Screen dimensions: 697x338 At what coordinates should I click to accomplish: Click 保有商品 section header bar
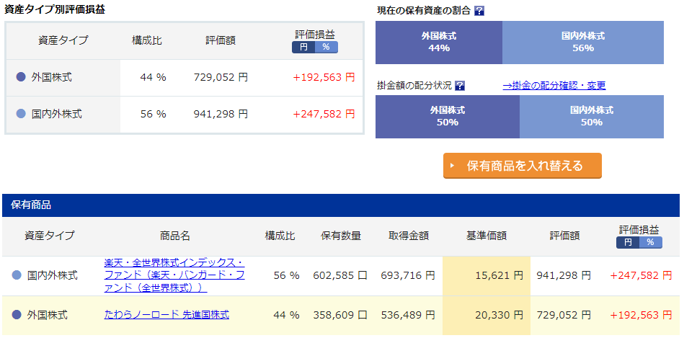click(x=341, y=205)
